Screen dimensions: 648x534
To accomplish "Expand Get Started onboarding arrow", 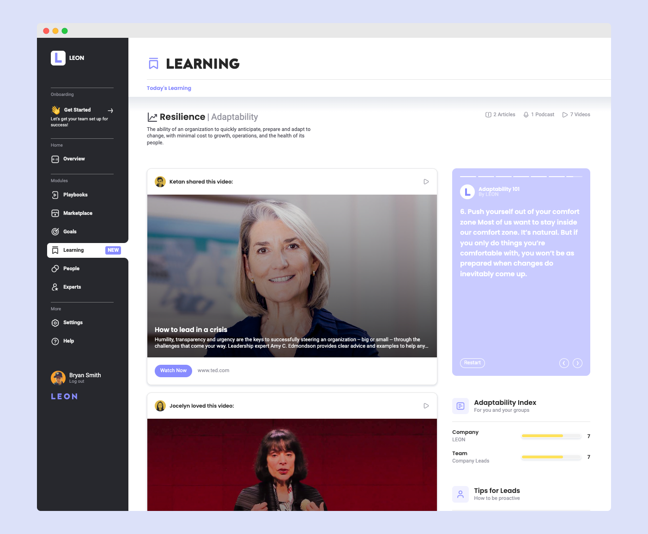I will pyautogui.click(x=110, y=111).
